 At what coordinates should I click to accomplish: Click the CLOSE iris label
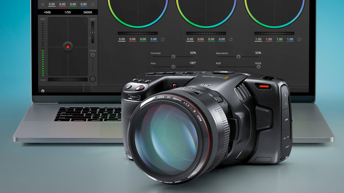tap(43, 80)
